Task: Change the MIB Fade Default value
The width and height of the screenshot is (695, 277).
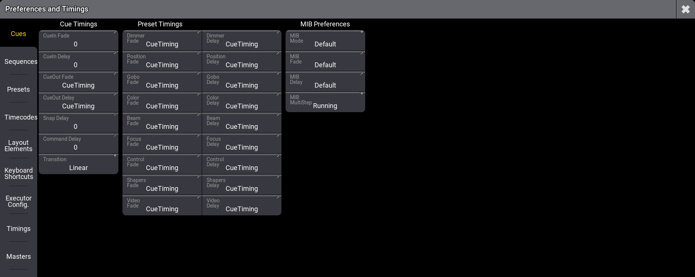Action: point(325,61)
